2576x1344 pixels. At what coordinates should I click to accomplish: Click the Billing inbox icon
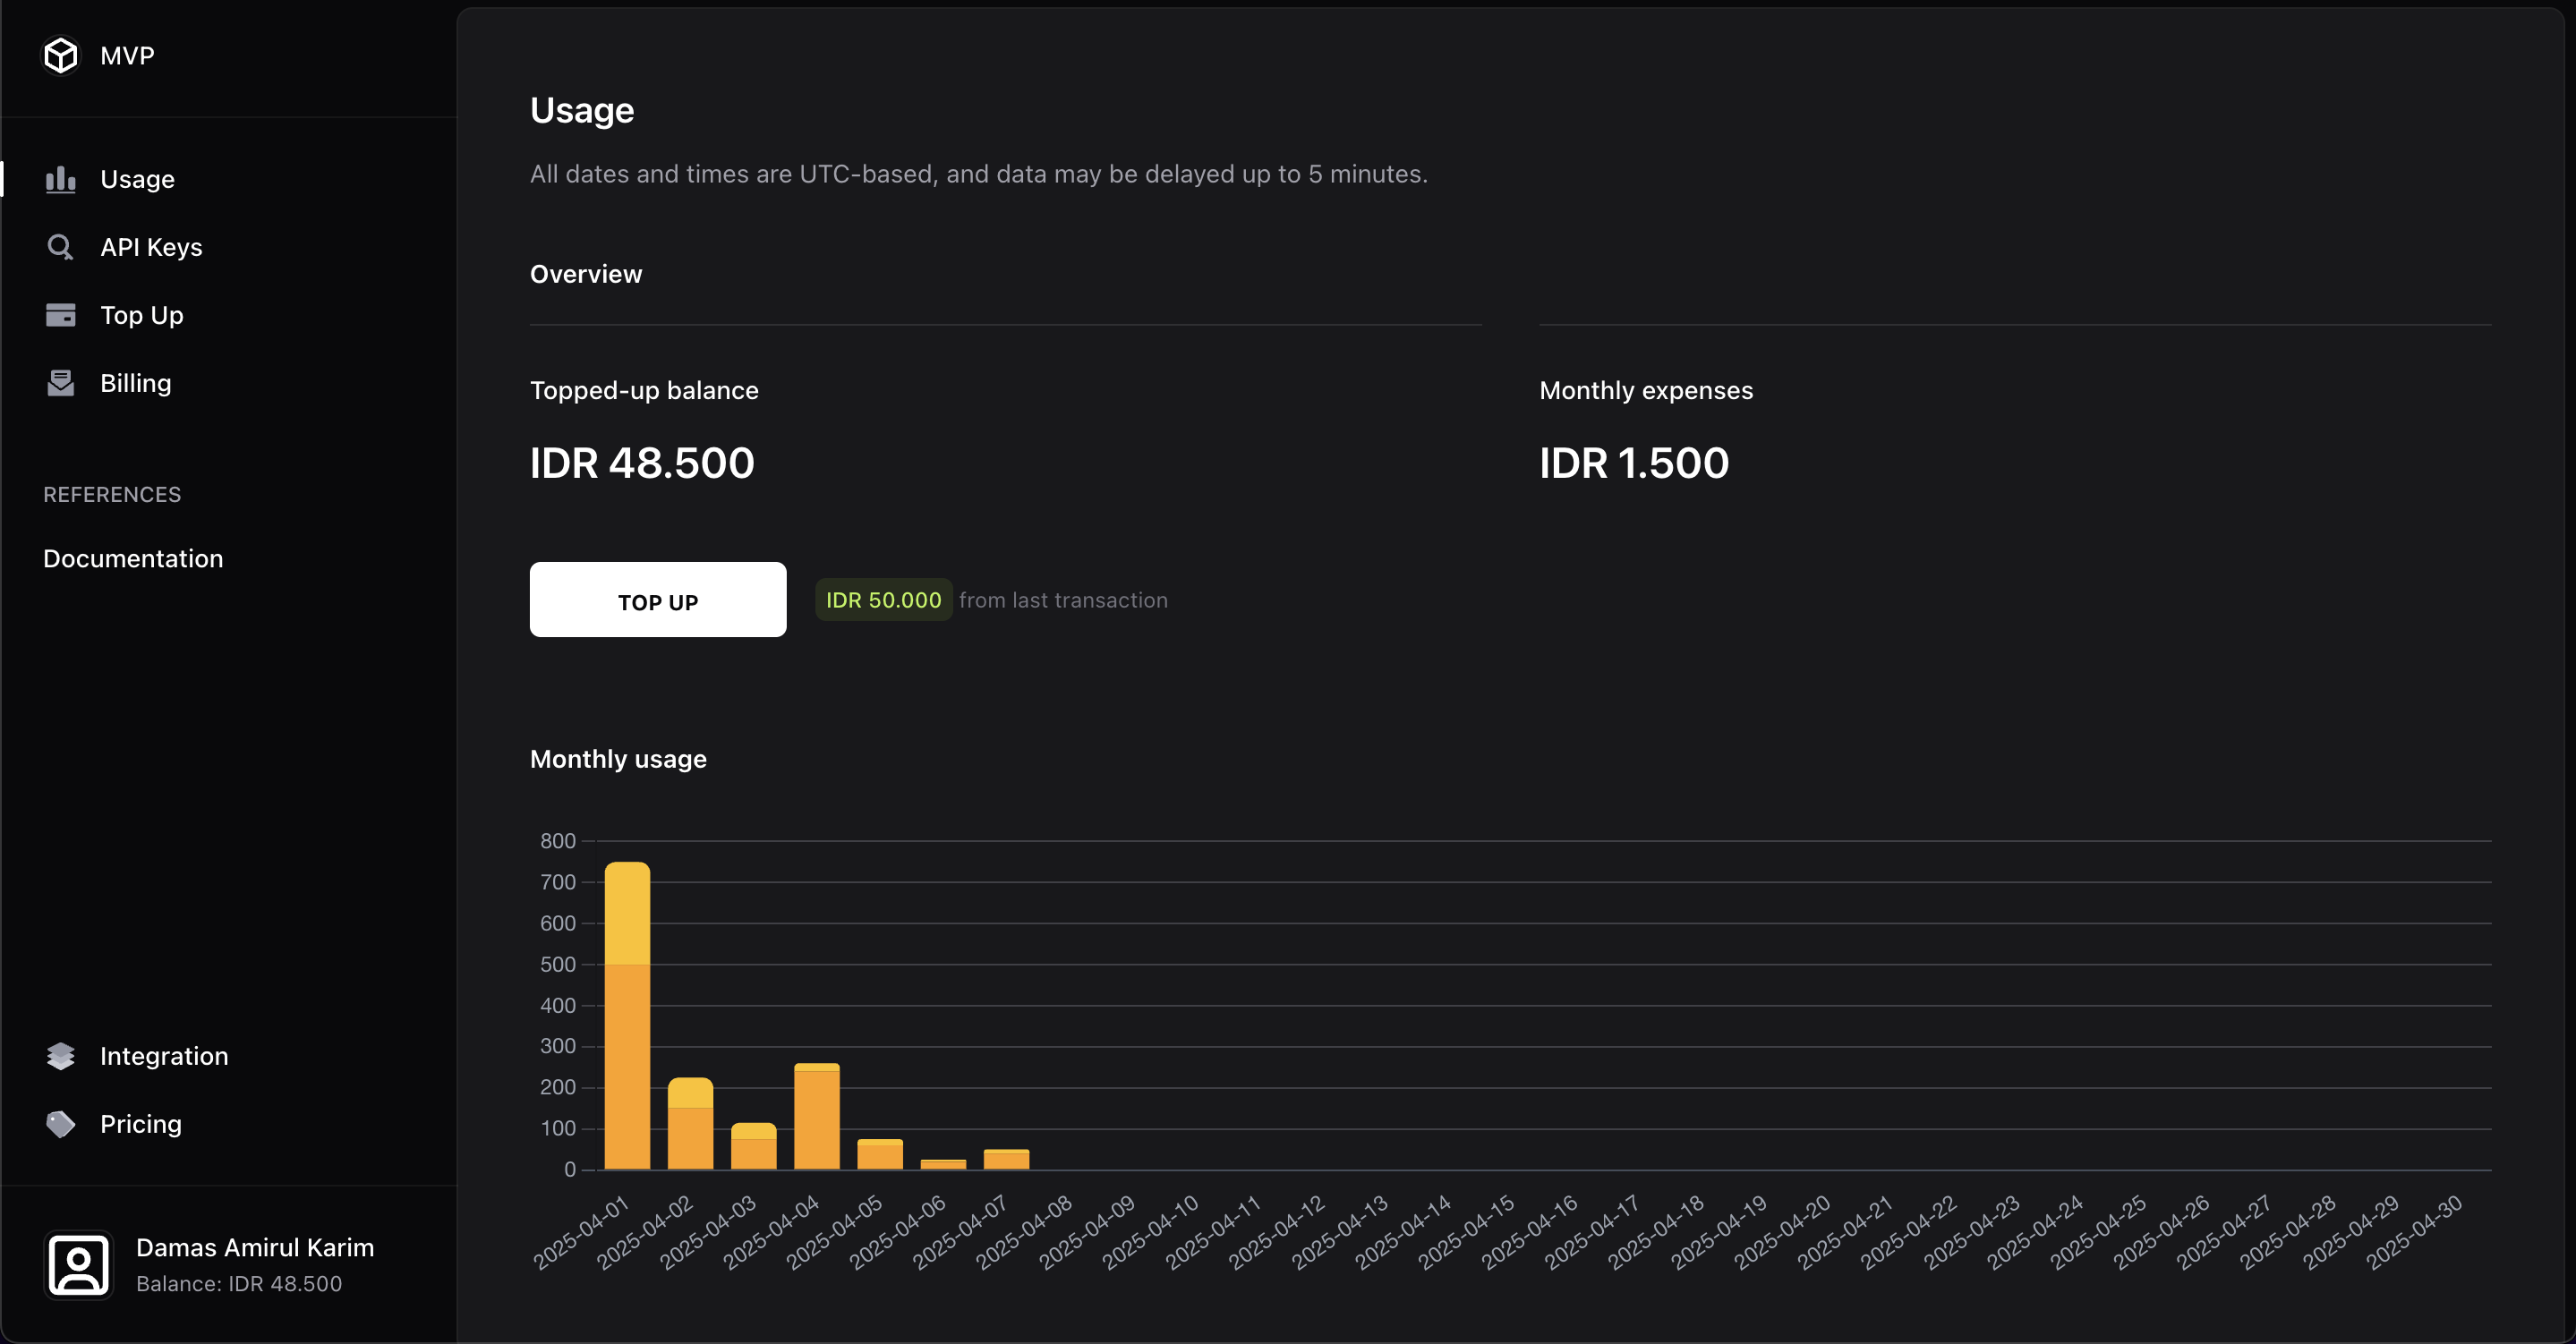point(60,384)
